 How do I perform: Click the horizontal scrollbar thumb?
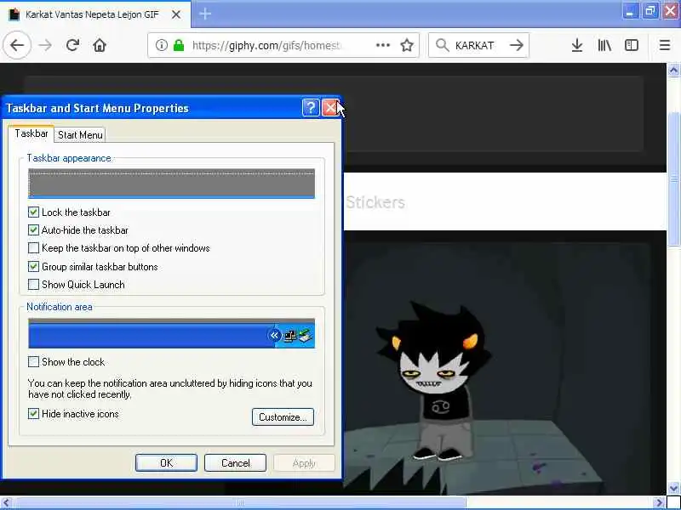tap(240, 503)
